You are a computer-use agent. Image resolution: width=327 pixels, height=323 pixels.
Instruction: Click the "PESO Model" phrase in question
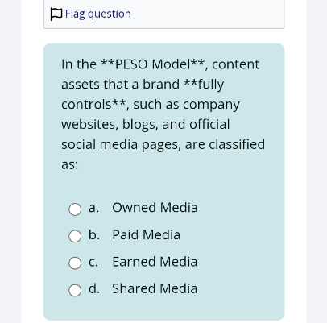(x=152, y=64)
